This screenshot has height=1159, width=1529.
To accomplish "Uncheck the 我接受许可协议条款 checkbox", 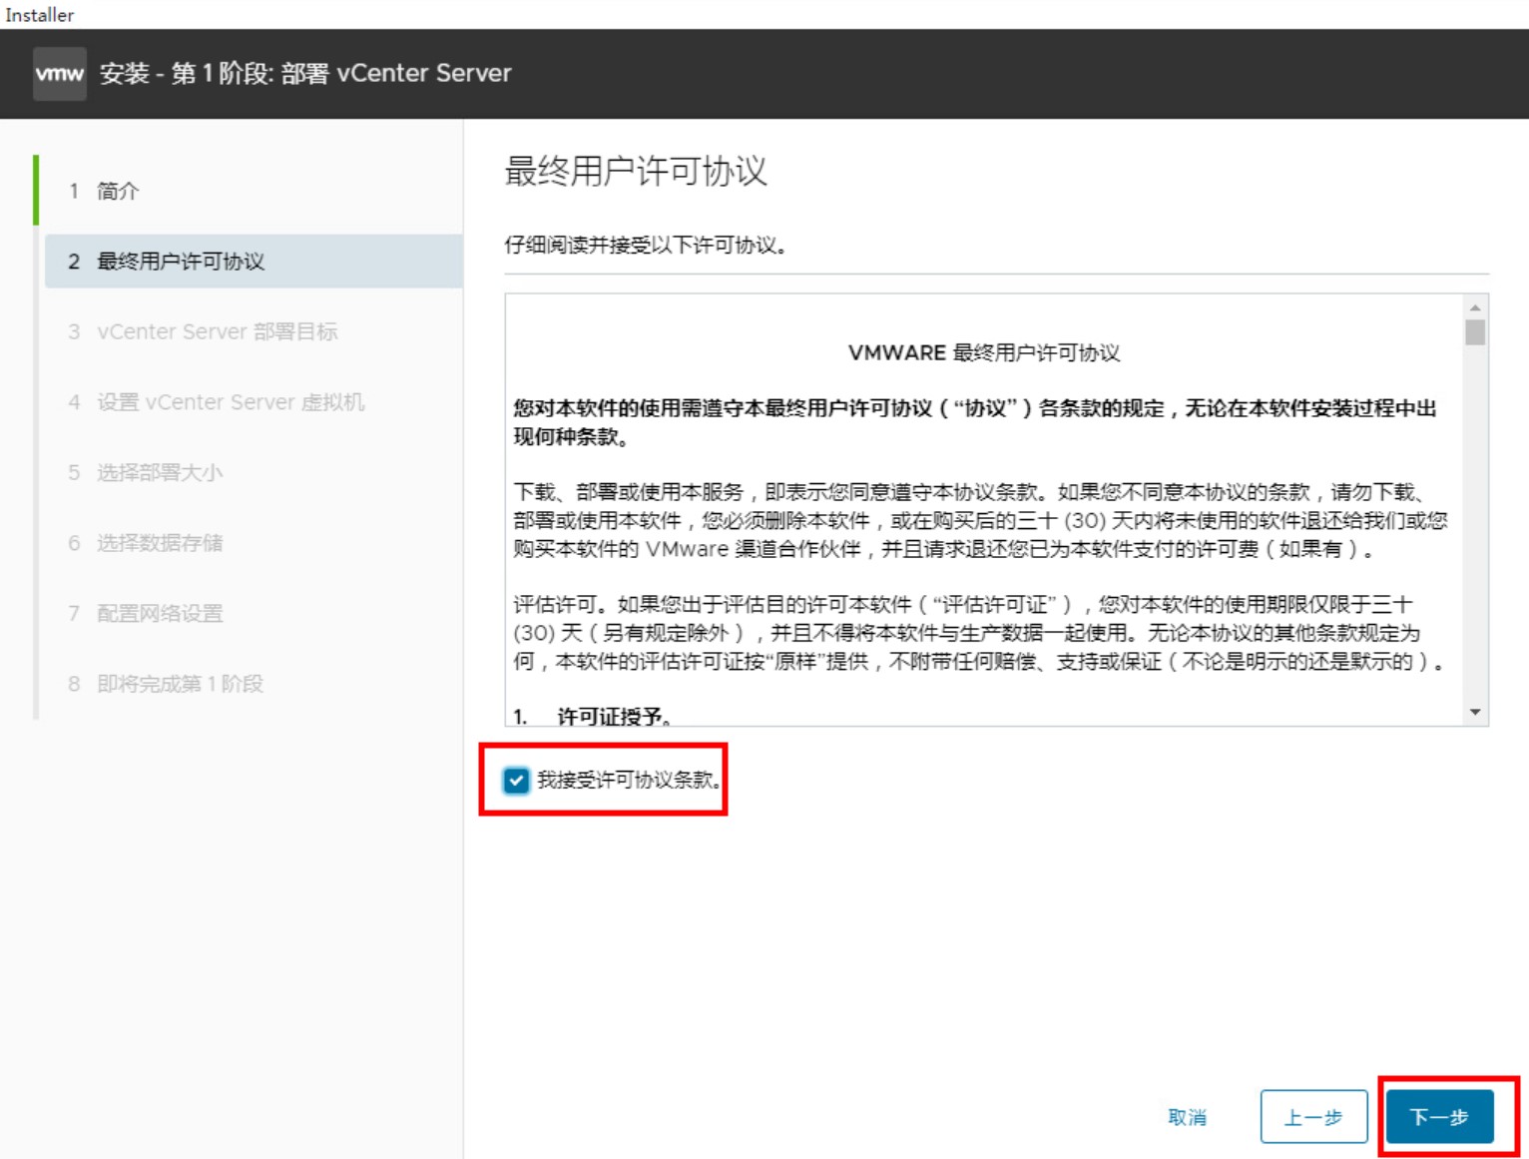I will point(516,781).
